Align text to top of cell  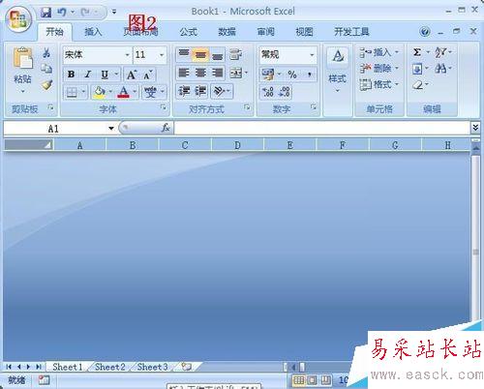184,54
